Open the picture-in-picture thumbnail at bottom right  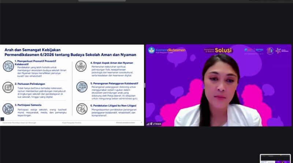[x=275, y=158]
